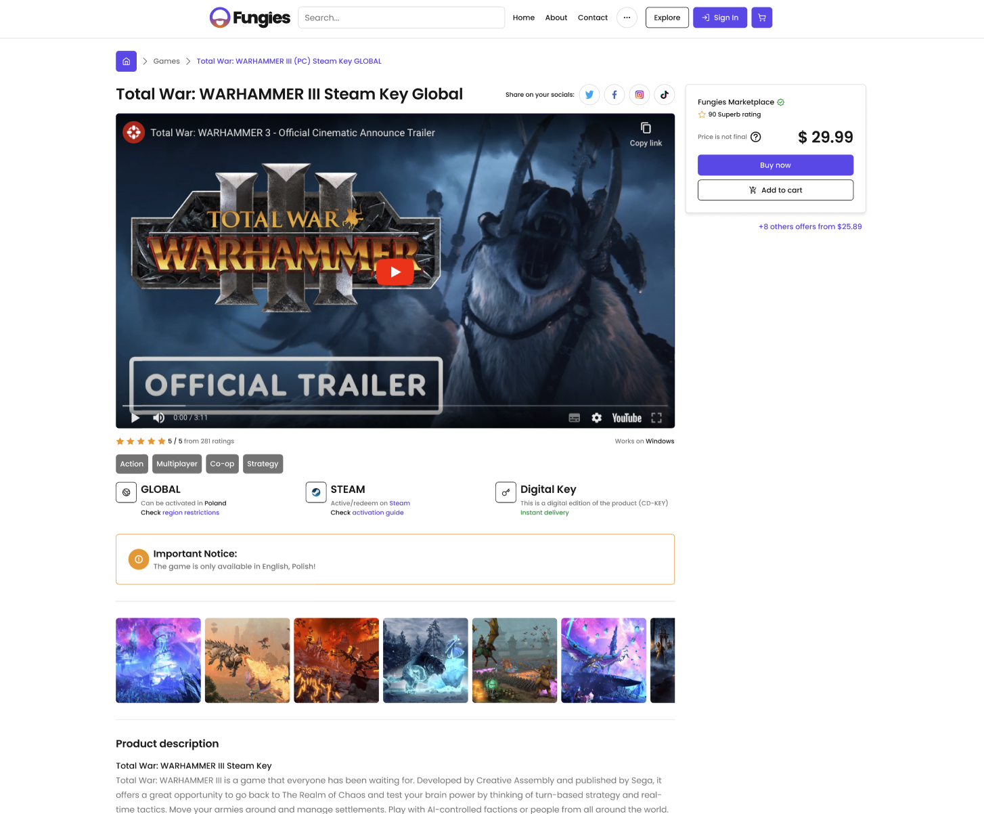
Task: Share on Twitter
Action: pos(589,95)
